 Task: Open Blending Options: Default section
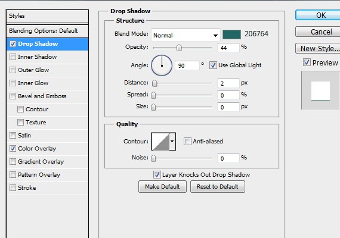pyautogui.click(x=47, y=31)
